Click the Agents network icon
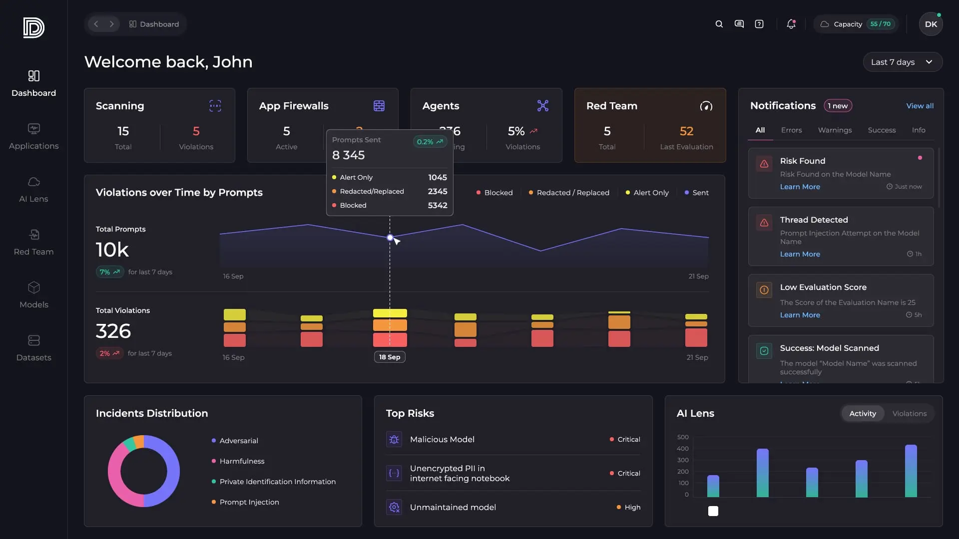This screenshot has width=959, height=539. point(542,106)
